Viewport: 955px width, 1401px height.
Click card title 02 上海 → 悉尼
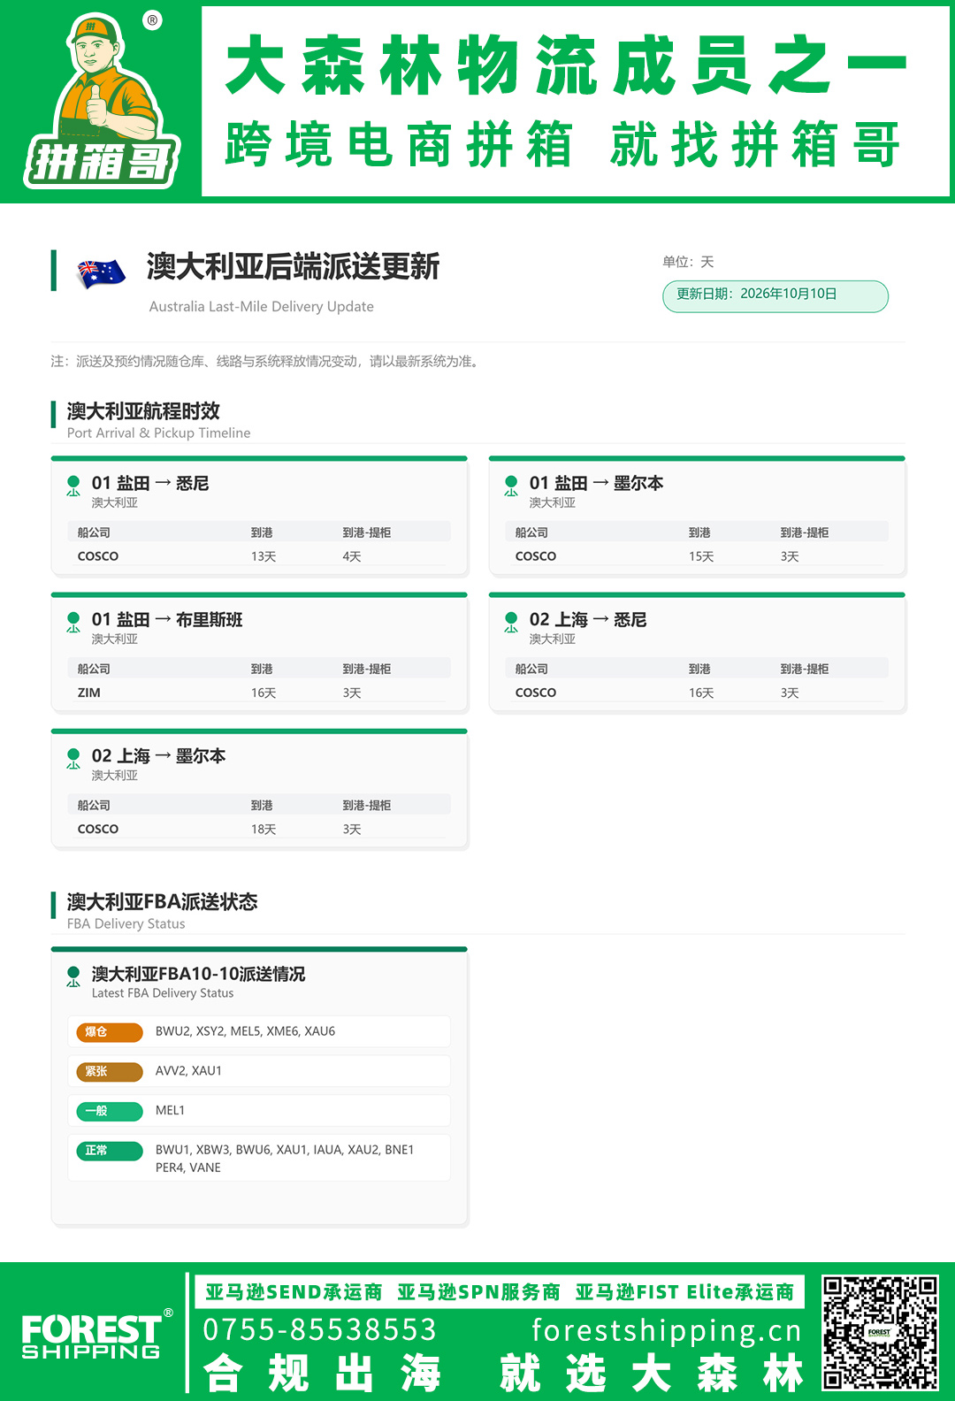[x=588, y=619]
